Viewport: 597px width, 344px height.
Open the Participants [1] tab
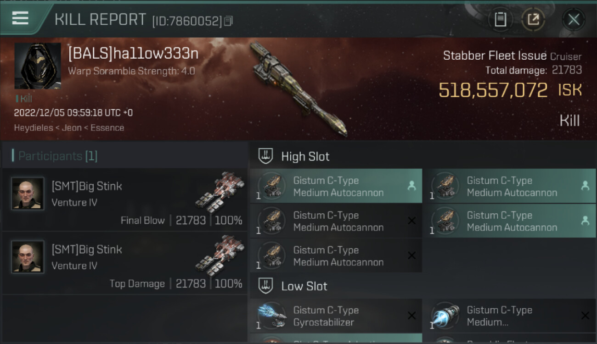click(x=57, y=156)
